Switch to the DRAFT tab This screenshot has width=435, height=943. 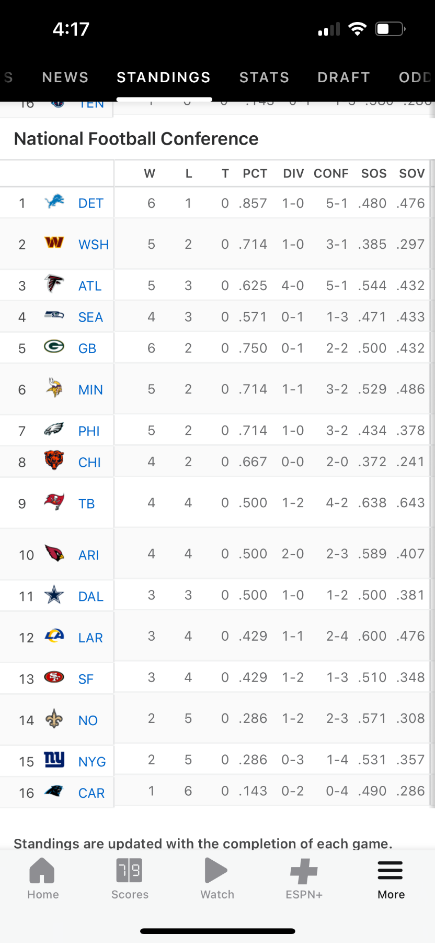[x=344, y=78]
